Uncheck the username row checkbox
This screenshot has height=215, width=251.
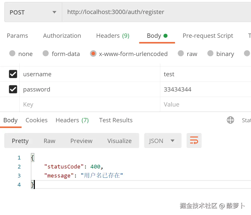click(x=13, y=74)
